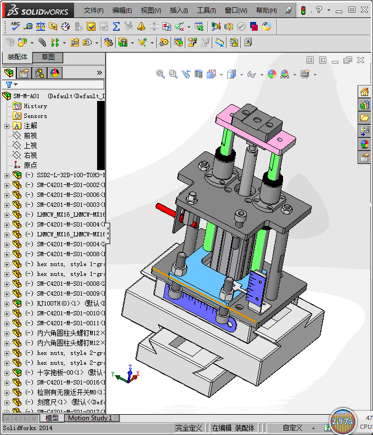
Task: Open the 视图(V) menu
Action: [x=151, y=10]
